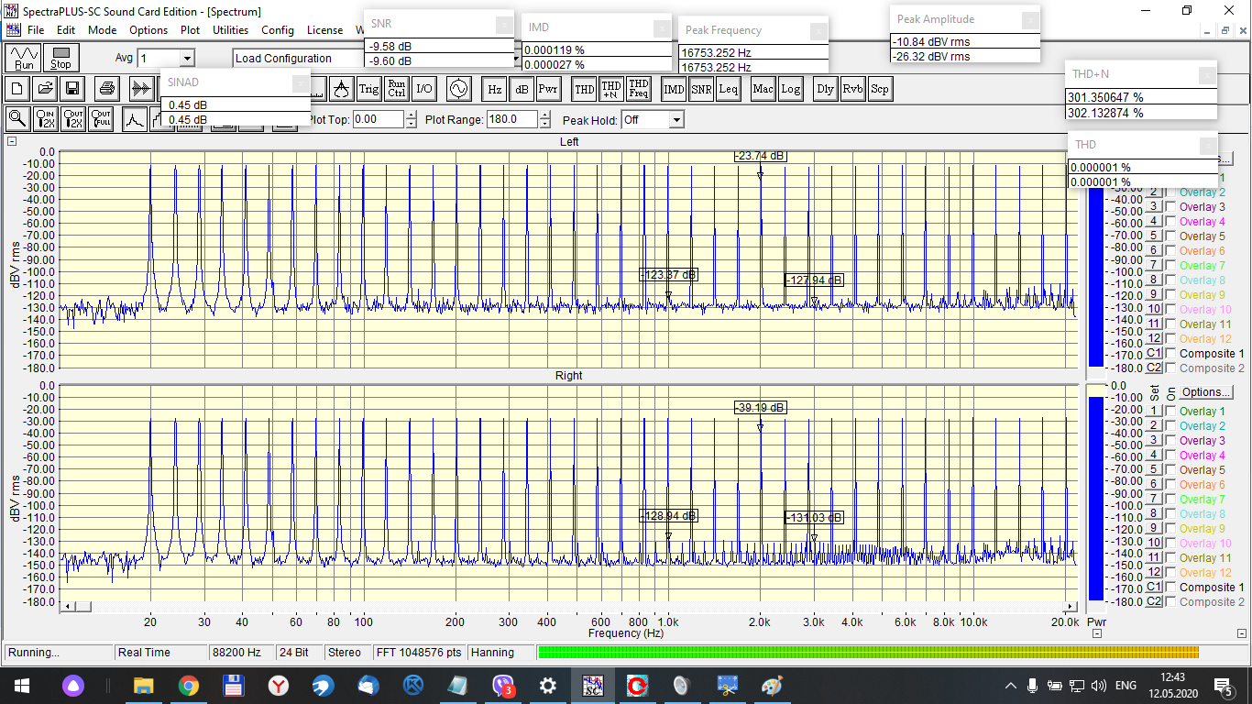Viewport: 1252px width, 704px height.
Task: Click the Zoom In 2X icon
Action: click(x=45, y=119)
